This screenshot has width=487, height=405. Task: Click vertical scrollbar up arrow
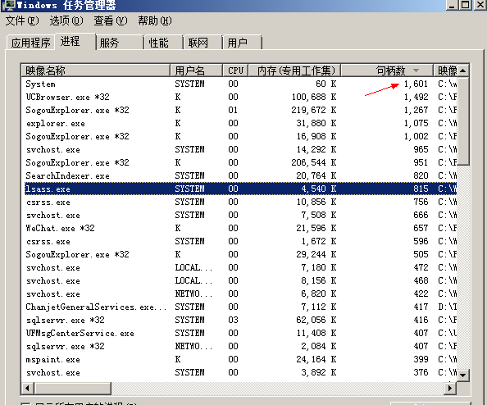462,71
